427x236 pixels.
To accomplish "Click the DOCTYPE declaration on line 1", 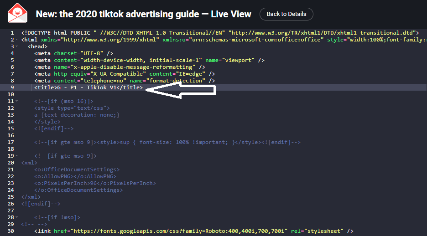I will point(220,33).
